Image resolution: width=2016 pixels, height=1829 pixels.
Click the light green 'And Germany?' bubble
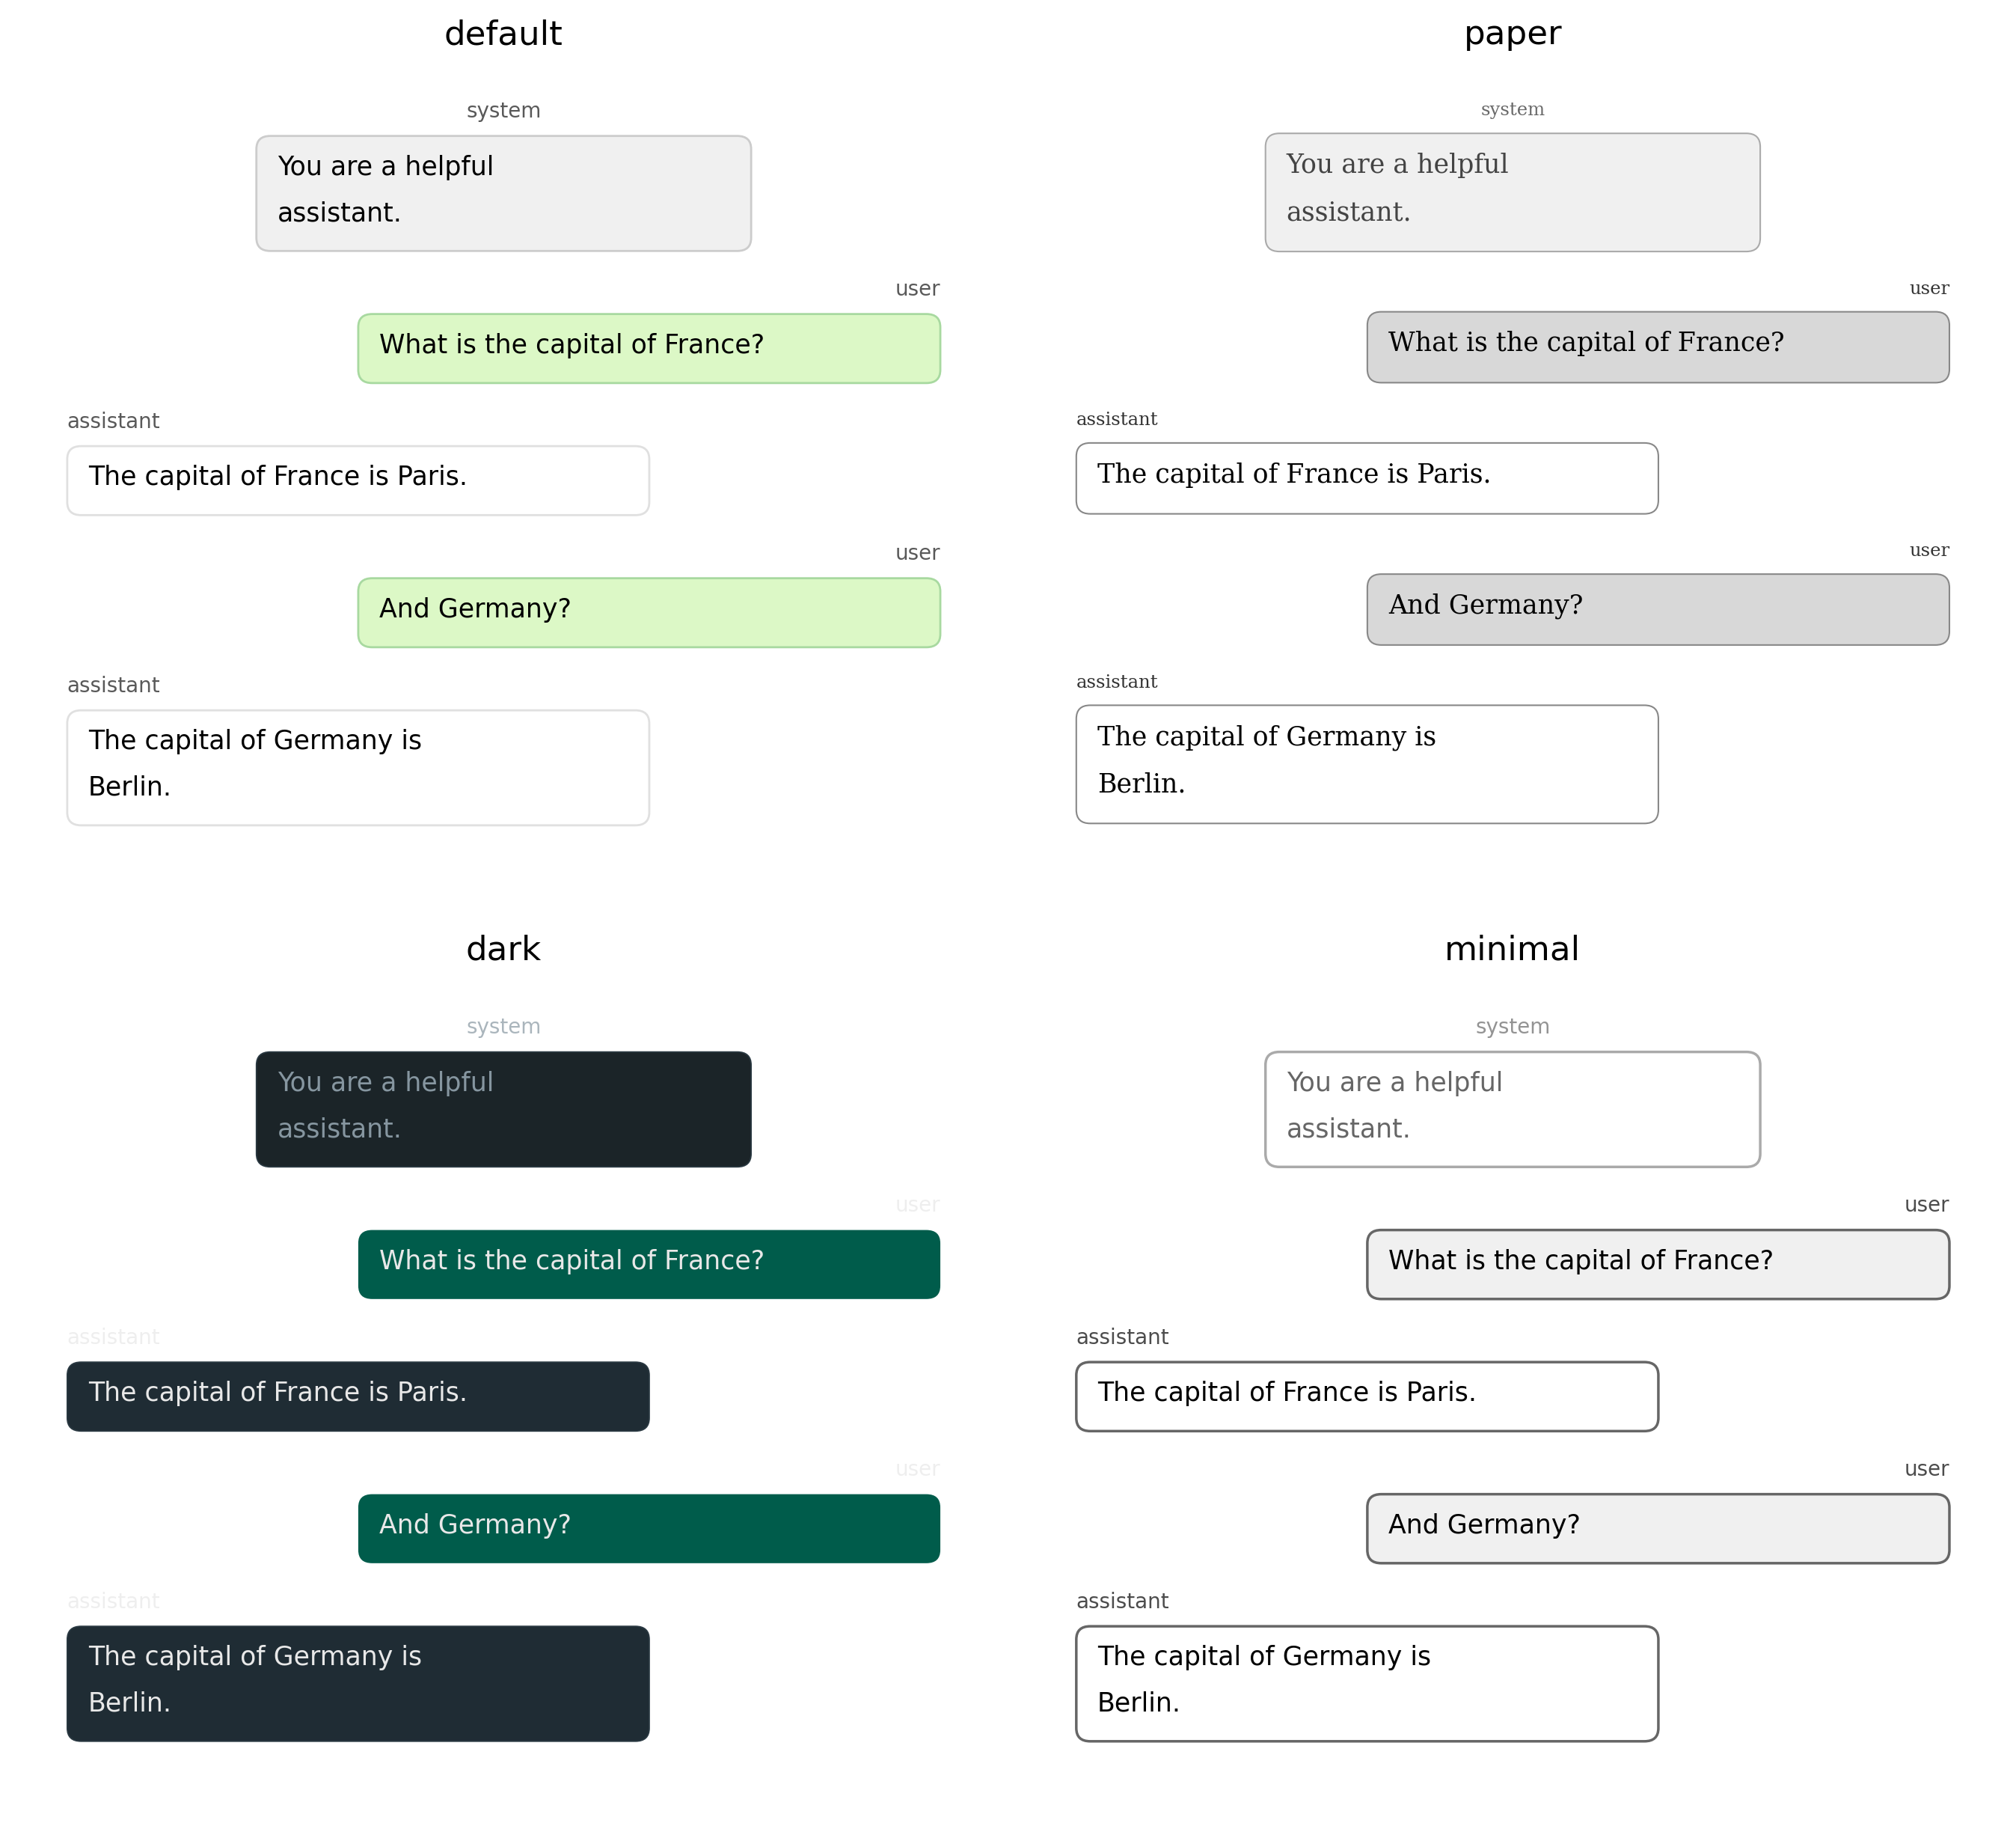pos(649,612)
